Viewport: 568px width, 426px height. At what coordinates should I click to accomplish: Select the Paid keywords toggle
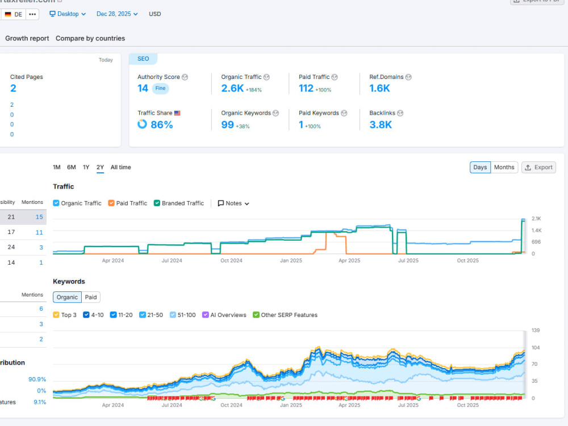[91, 298]
